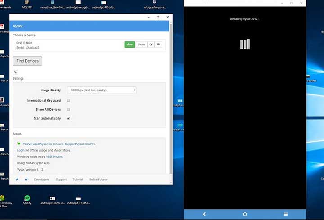Image resolution: width=324 pixels, height=220 pixels.
Task: Tap the Android home circle icon
Action: [245, 214]
